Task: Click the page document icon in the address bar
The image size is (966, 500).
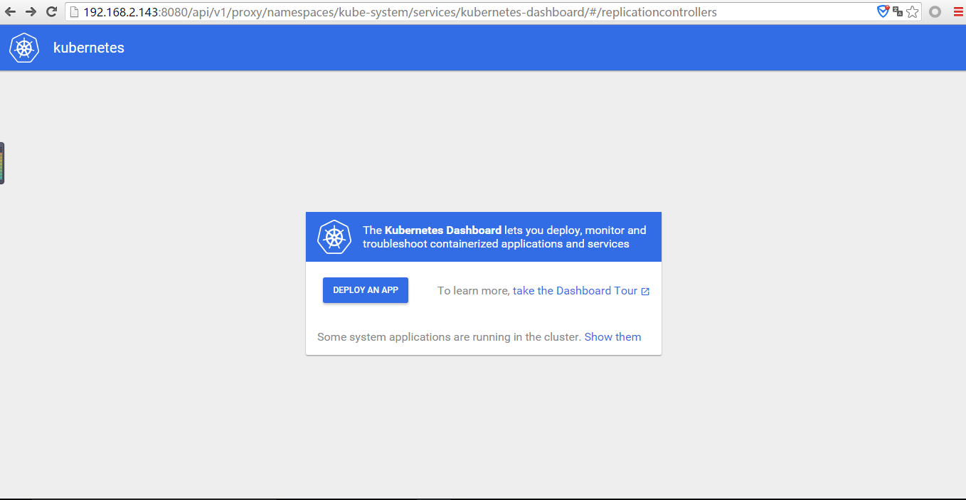Action: tap(75, 11)
